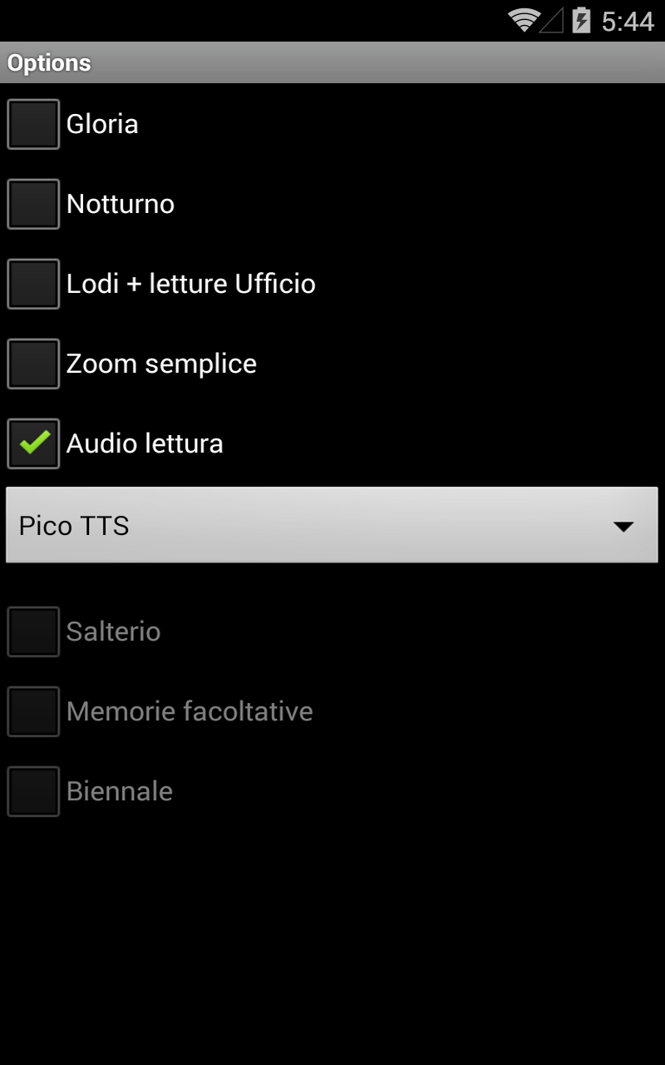Open the Pico TTS engine dropdown
Screen dimensions: 665x1065
(x=332, y=525)
